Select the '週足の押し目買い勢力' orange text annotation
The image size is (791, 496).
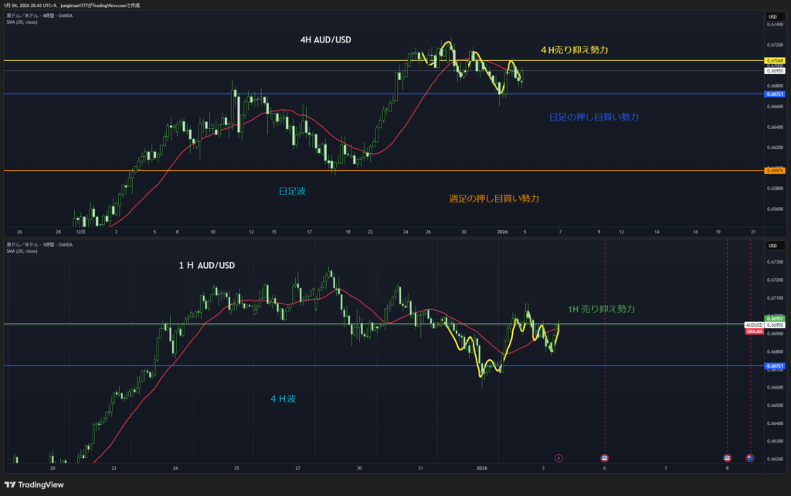tap(494, 199)
